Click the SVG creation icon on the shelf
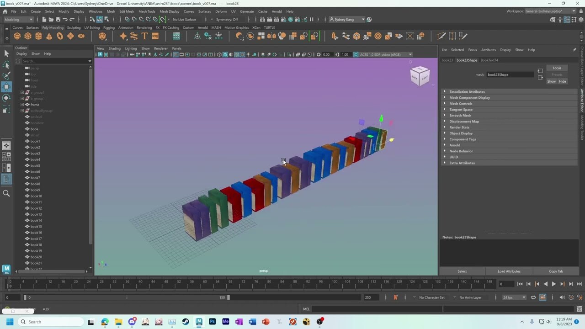This screenshot has width=585, height=329. click(155, 36)
